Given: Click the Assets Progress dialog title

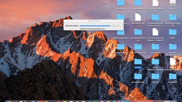Looking at the screenshot, I should 94,21.
